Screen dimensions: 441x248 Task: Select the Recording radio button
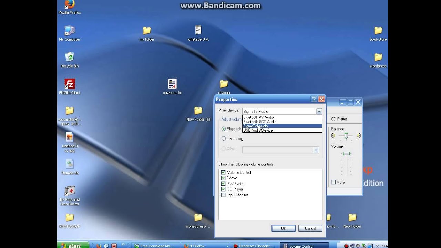point(224,138)
